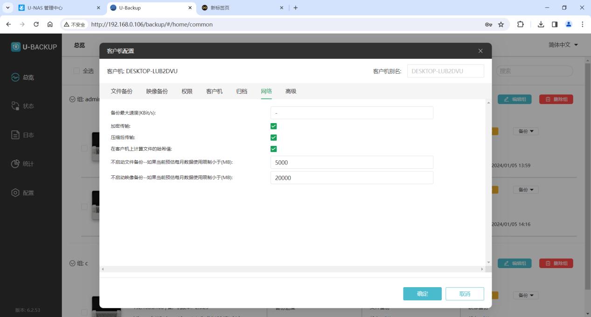
Task: Collapse the 组: c group expander
Action: coord(72,264)
